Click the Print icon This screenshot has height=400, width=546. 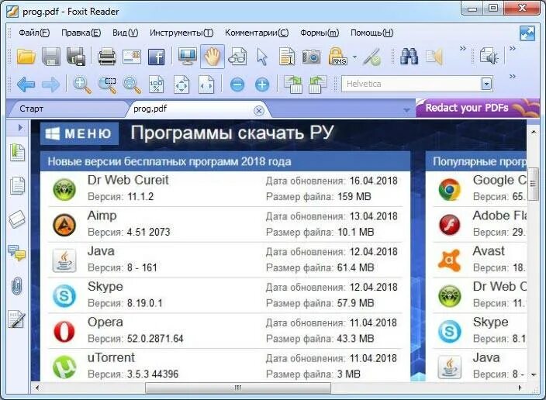tap(107, 57)
